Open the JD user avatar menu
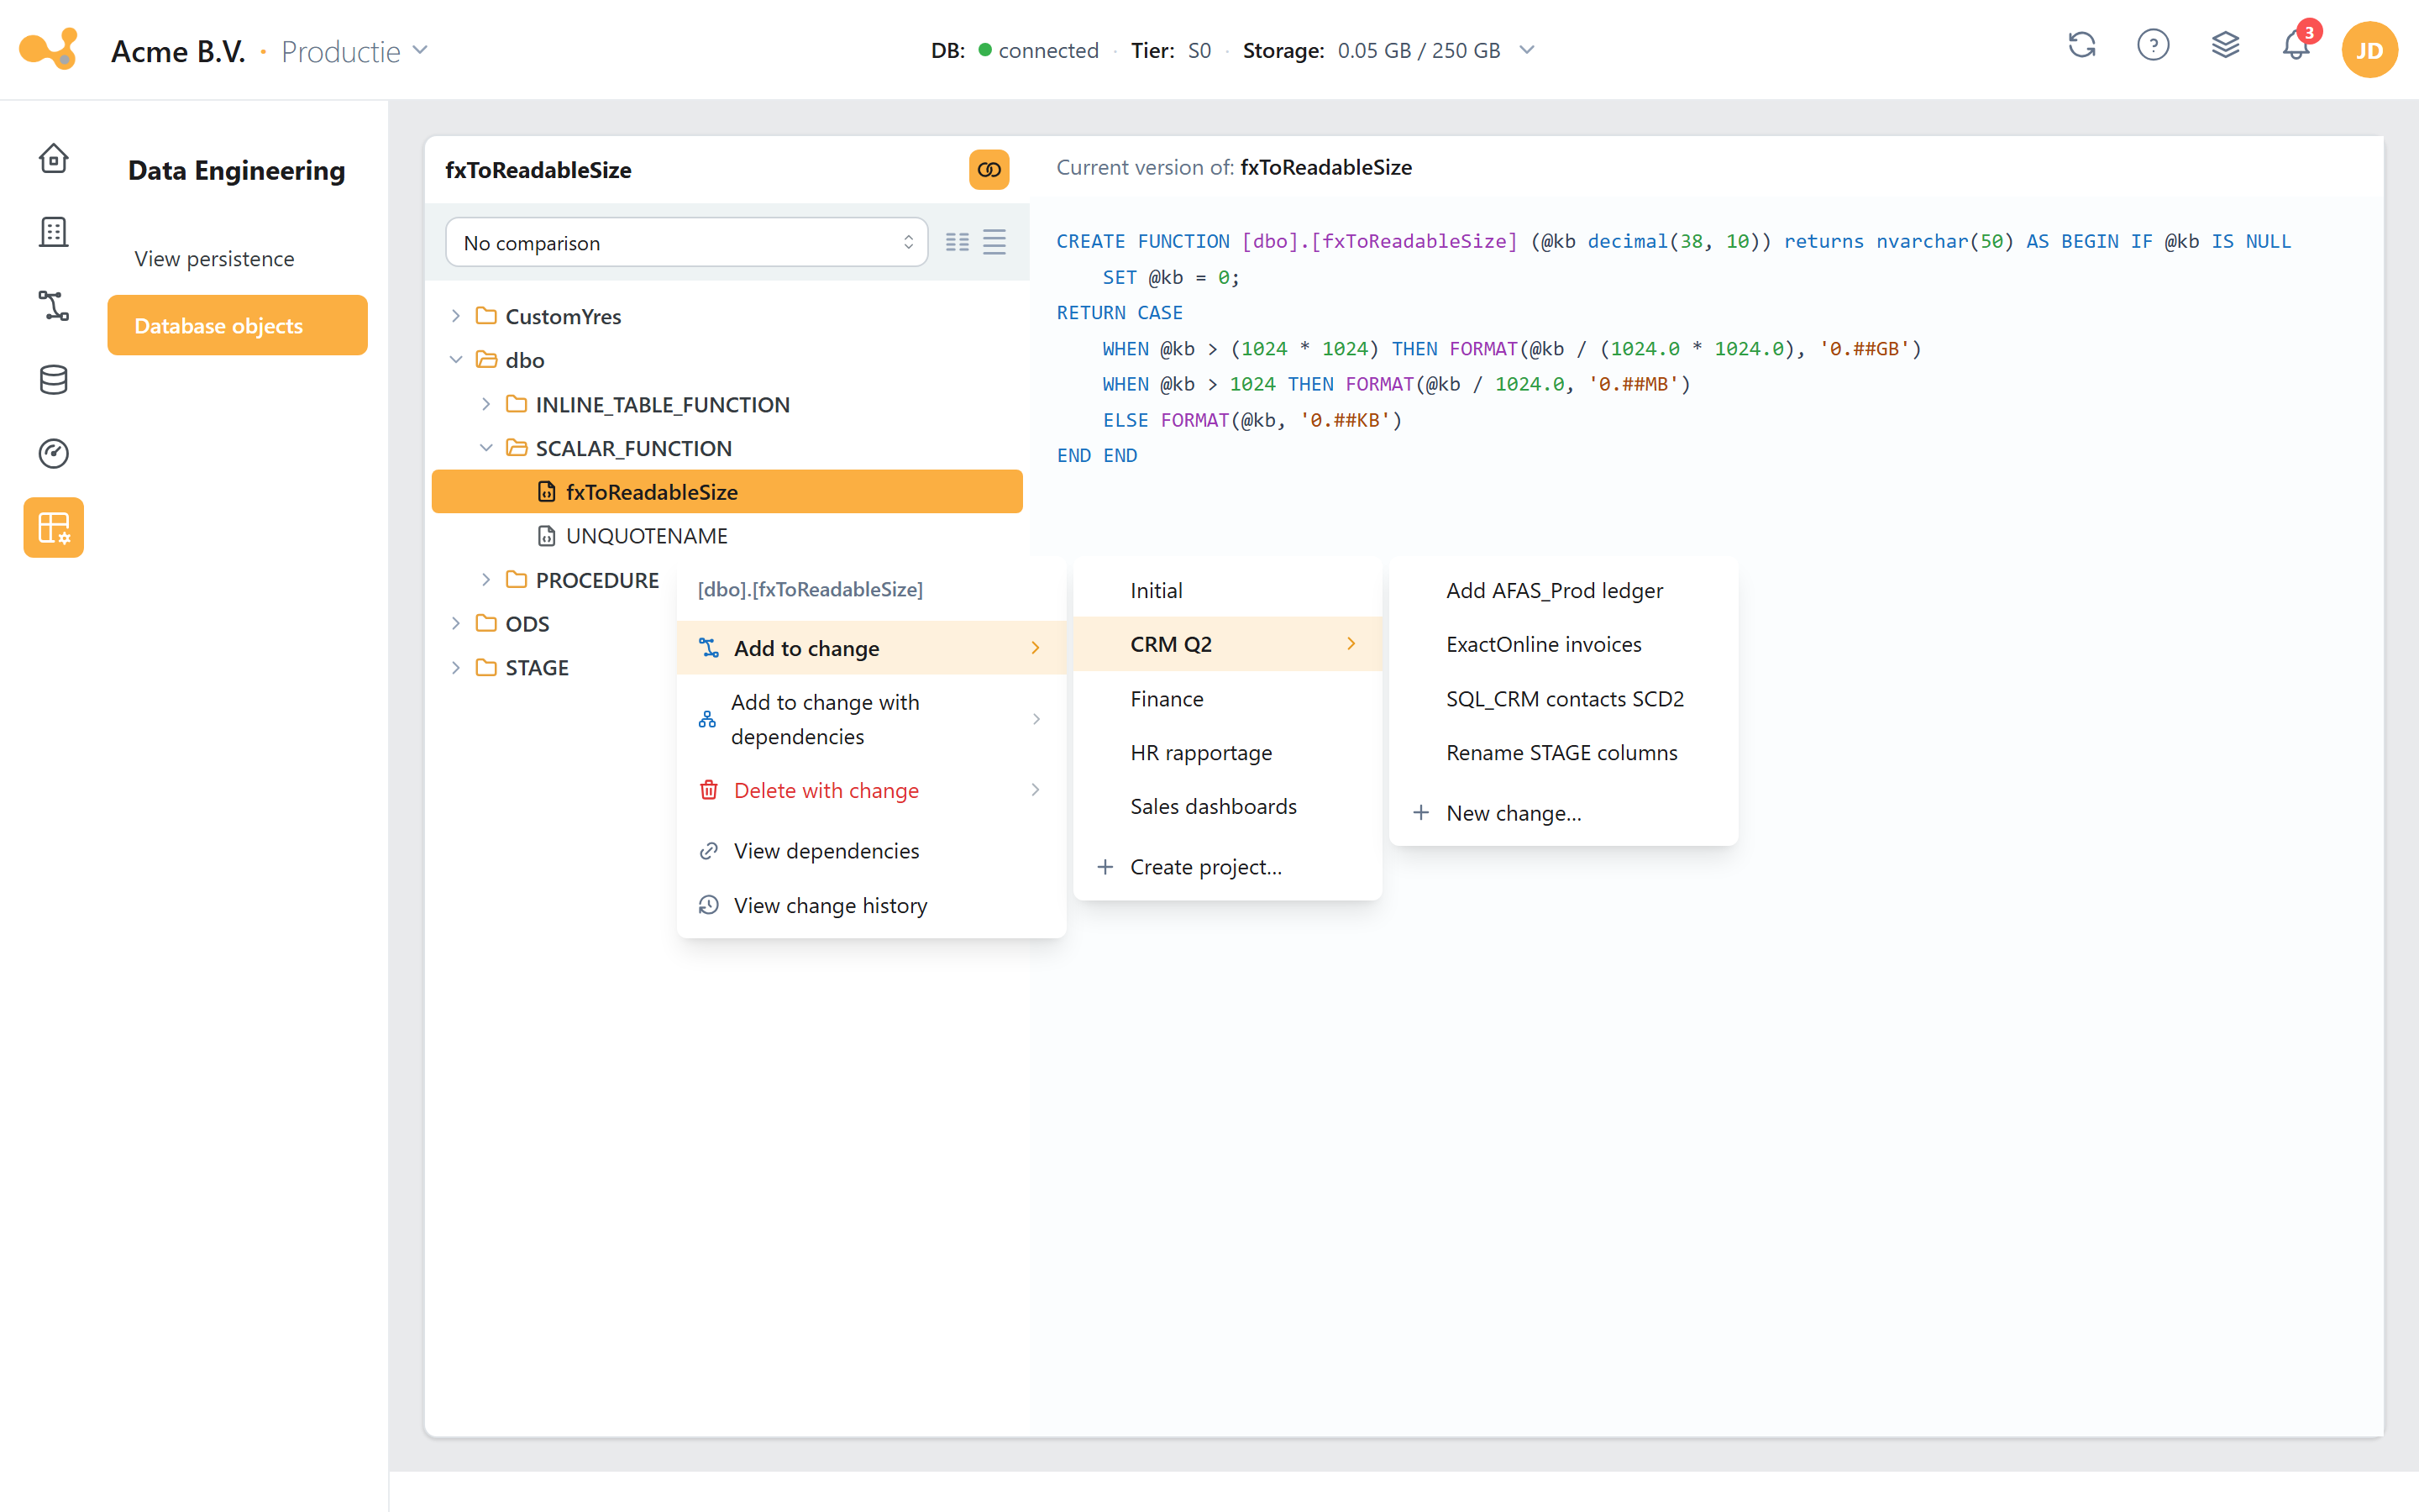Viewport: 2419px width, 1512px height. pyautogui.click(x=2369, y=50)
